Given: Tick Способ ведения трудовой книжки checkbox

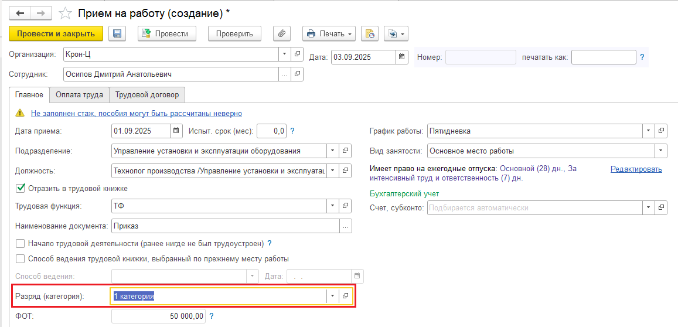Looking at the screenshot, I should coord(21,258).
